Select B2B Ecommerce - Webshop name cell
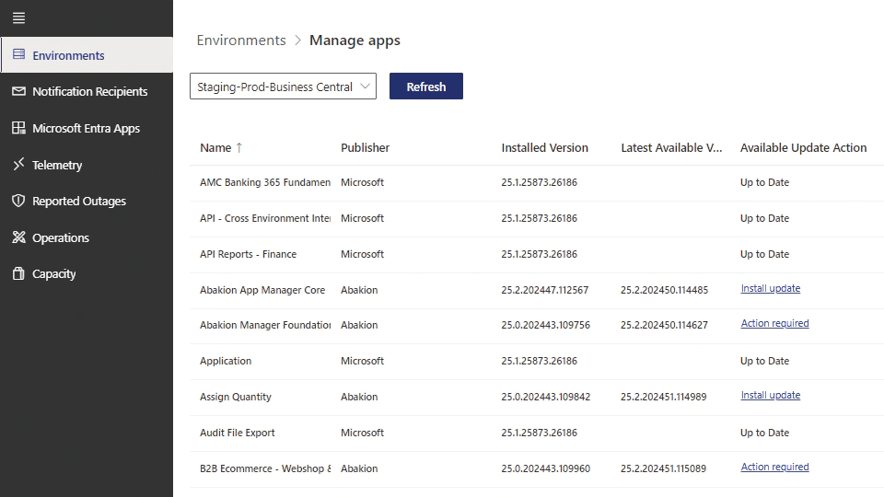The image size is (884, 497). [x=265, y=468]
